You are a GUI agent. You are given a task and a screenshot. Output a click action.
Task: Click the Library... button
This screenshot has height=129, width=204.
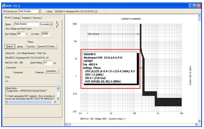tap(21, 46)
